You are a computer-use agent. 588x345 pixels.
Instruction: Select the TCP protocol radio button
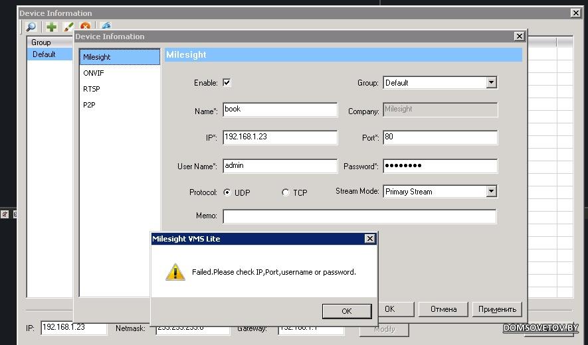(x=286, y=192)
